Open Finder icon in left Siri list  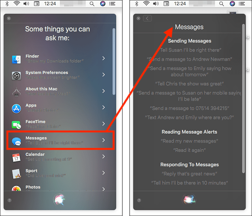pyautogui.click(x=16, y=59)
